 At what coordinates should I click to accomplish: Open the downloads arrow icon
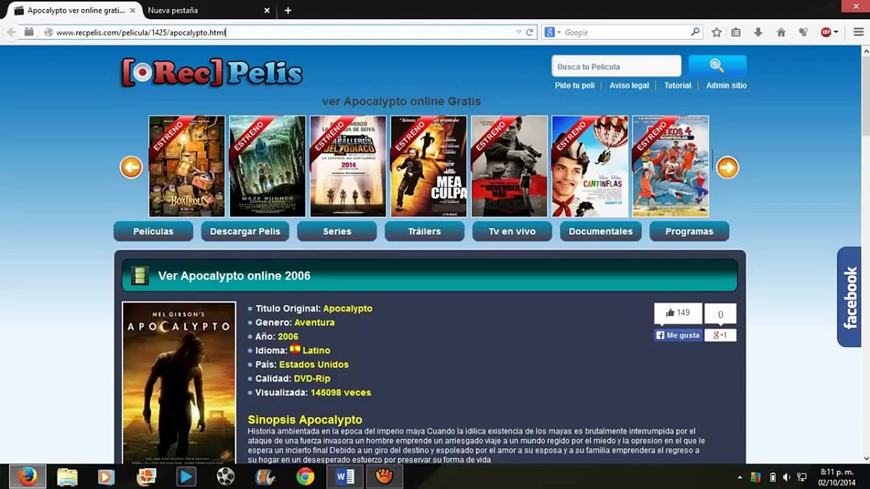(x=758, y=32)
